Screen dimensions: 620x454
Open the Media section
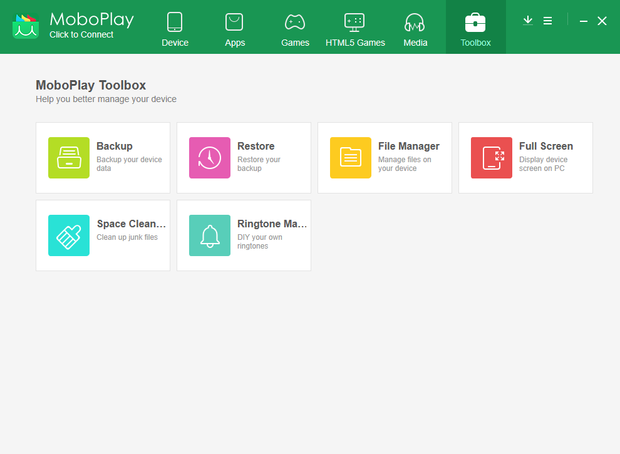point(415,28)
